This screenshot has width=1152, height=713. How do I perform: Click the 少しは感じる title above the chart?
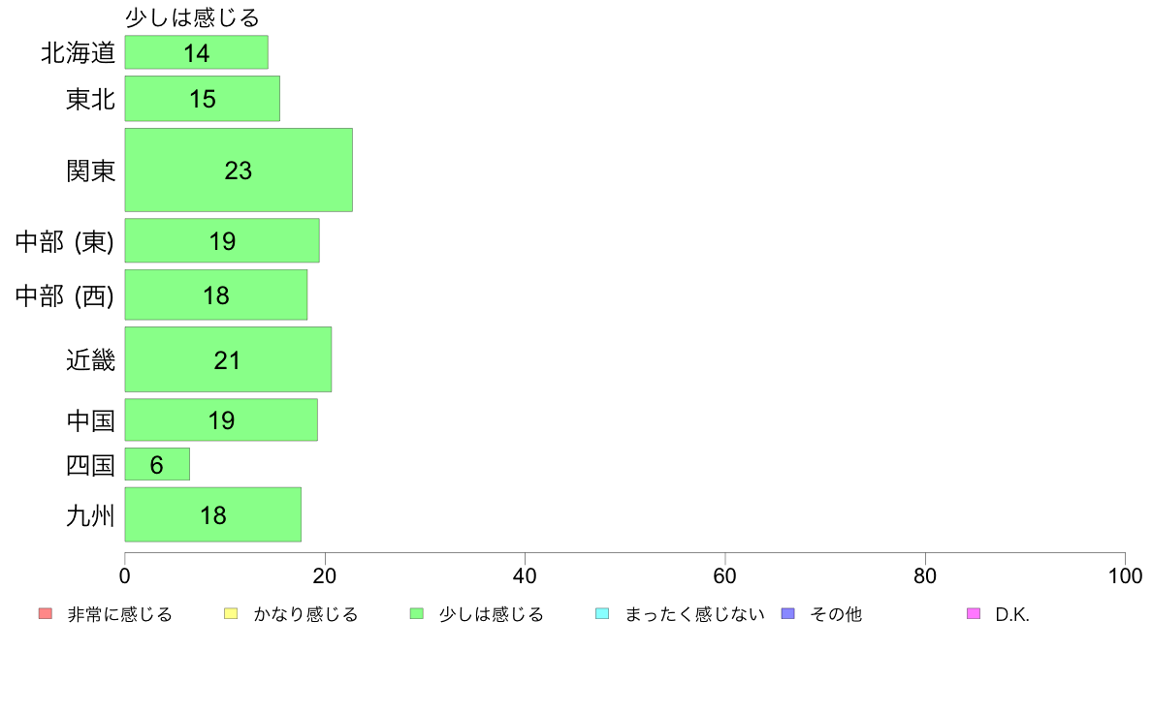193,17
